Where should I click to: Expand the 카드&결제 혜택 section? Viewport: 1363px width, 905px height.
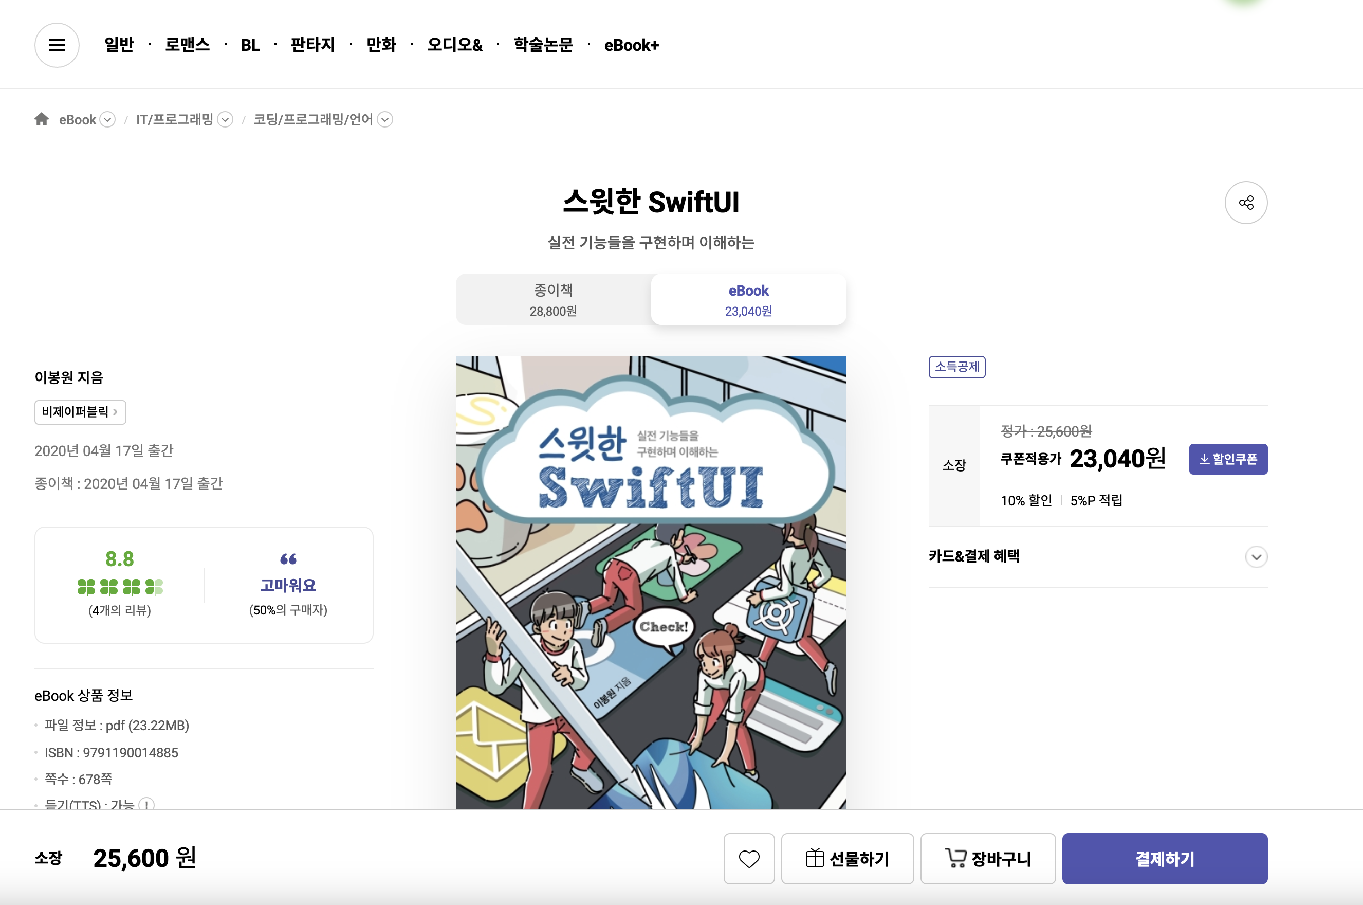point(1256,556)
